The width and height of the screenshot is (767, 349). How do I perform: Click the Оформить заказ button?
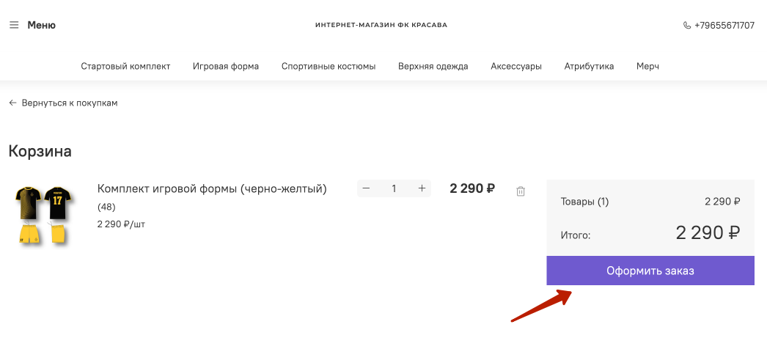coord(650,271)
